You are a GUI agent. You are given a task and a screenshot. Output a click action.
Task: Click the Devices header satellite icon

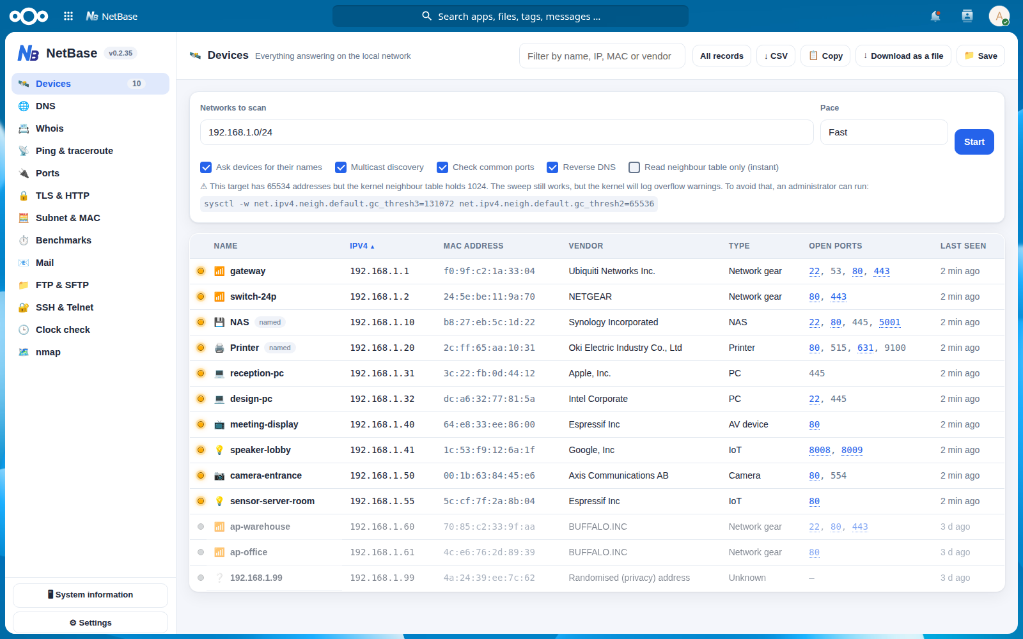point(195,56)
